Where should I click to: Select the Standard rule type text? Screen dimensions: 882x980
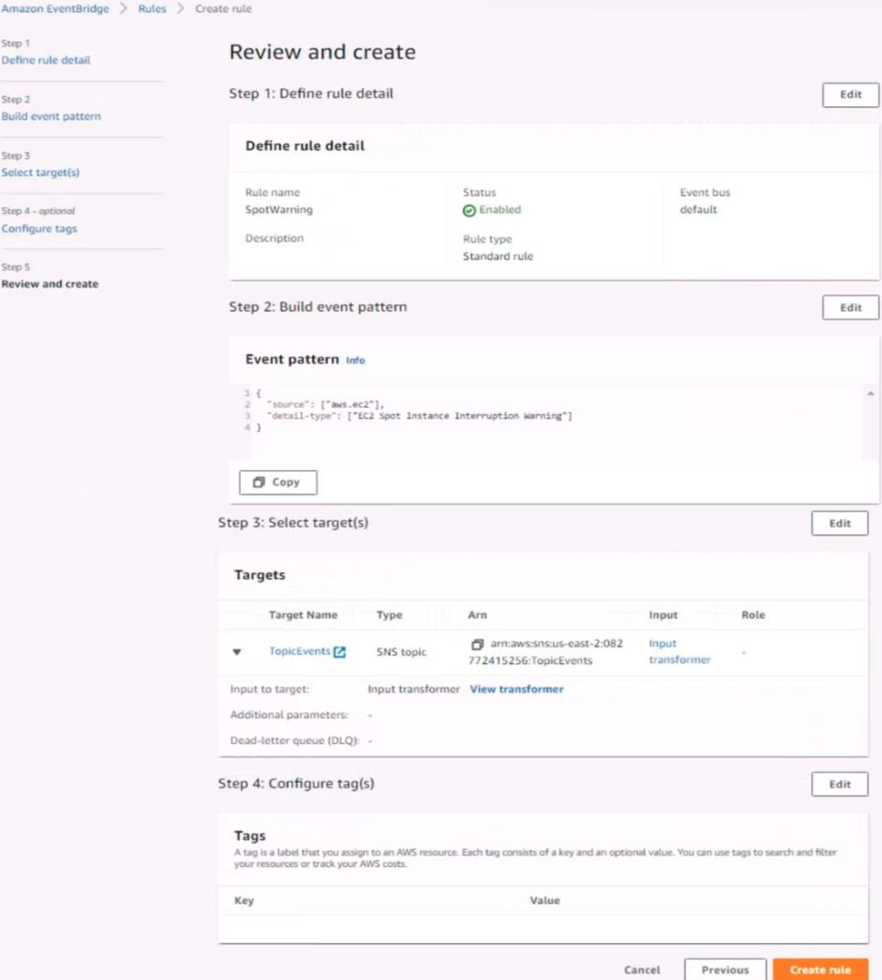[498, 257]
